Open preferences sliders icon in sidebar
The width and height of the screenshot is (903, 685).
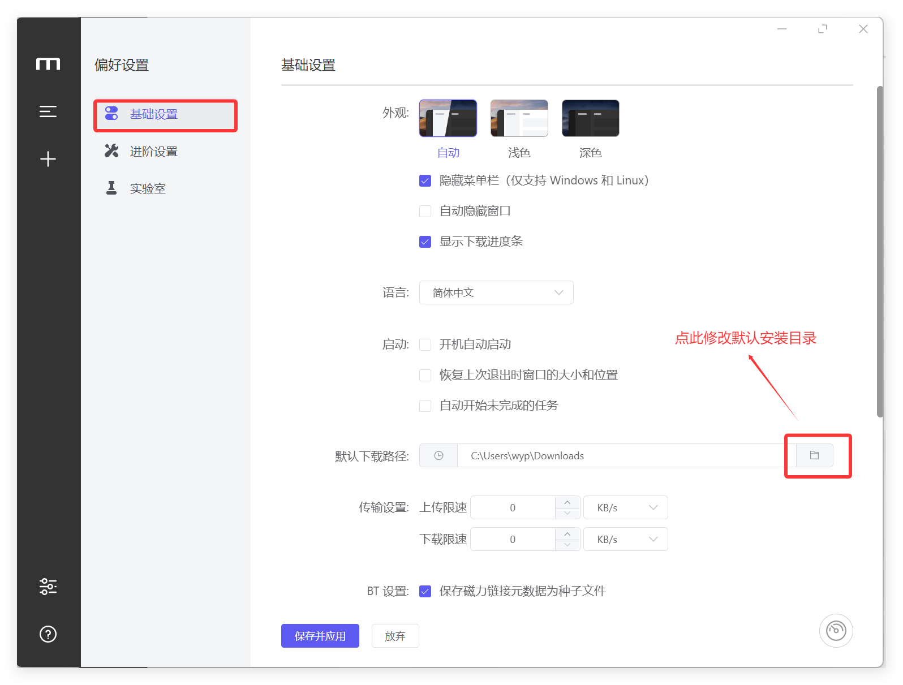point(48,587)
